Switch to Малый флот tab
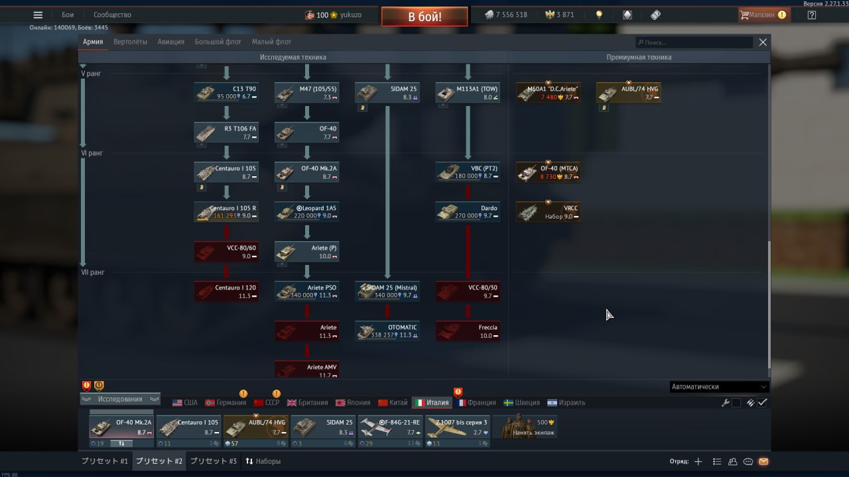The image size is (849, 477). click(x=271, y=42)
